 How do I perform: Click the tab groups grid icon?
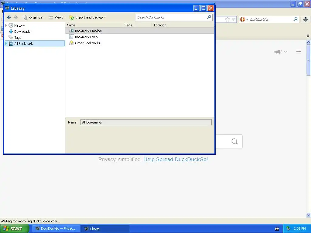[308, 36]
